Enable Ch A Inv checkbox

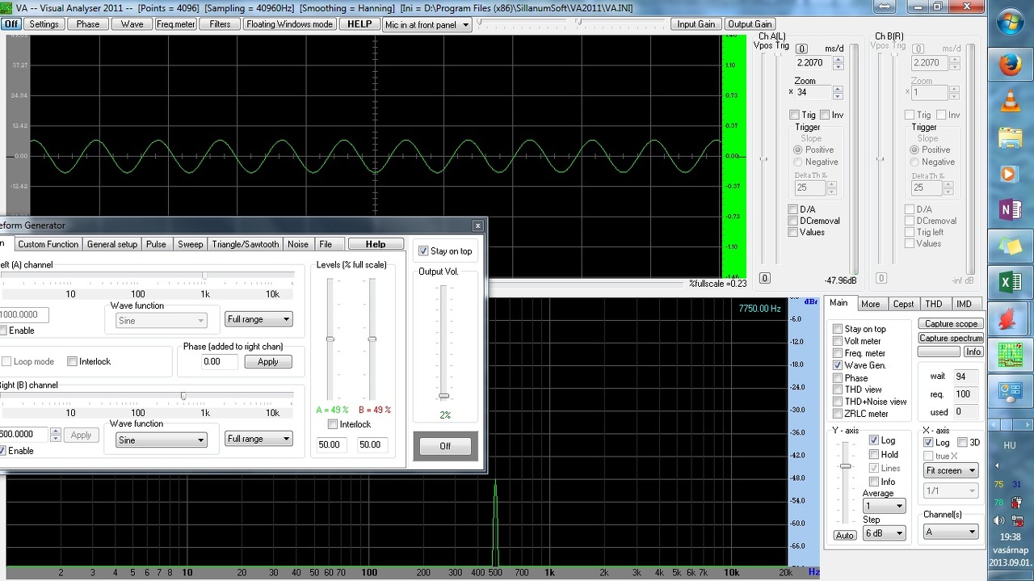click(x=825, y=115)
